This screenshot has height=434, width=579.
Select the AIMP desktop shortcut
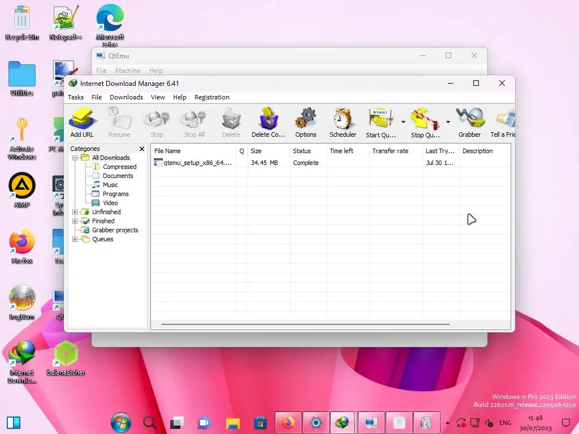pyautogui.click(x=22, y=190)
